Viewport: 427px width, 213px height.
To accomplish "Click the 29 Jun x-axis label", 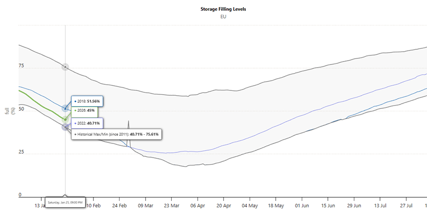I will (354, 206).
